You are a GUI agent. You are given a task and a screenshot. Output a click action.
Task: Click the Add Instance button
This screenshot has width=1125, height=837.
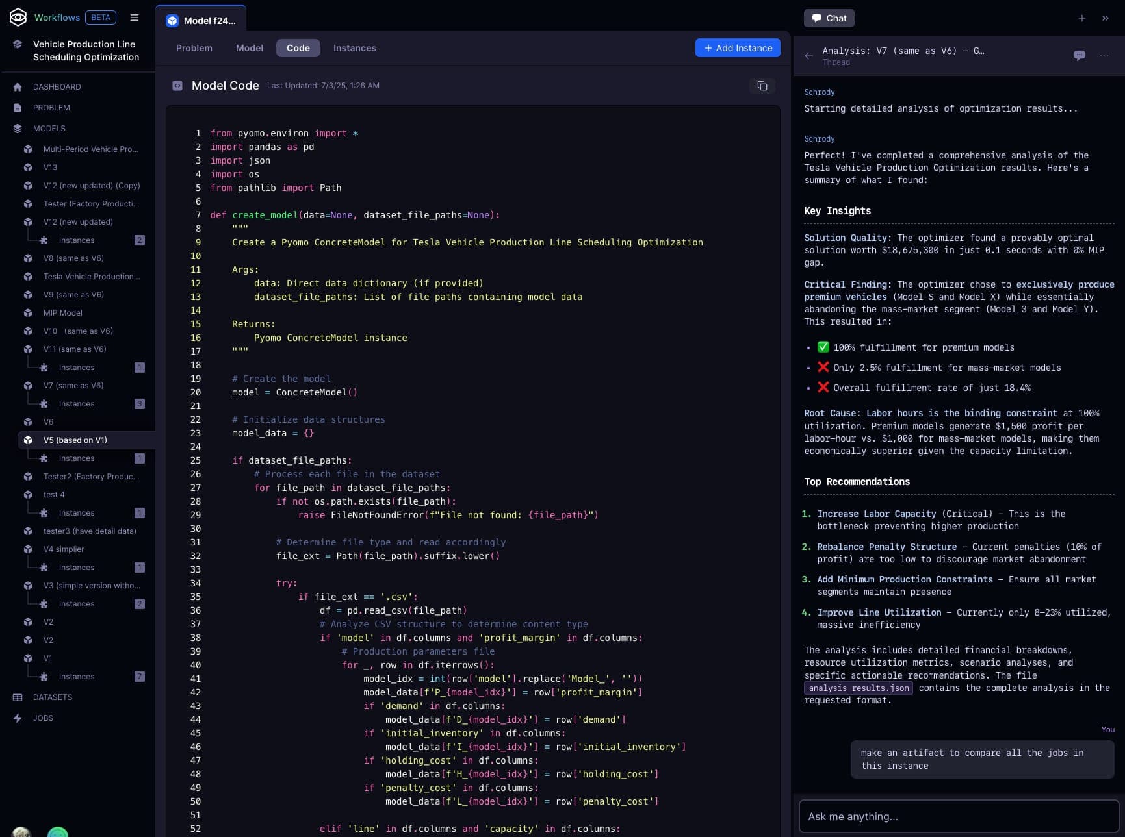tap(737, 47)
